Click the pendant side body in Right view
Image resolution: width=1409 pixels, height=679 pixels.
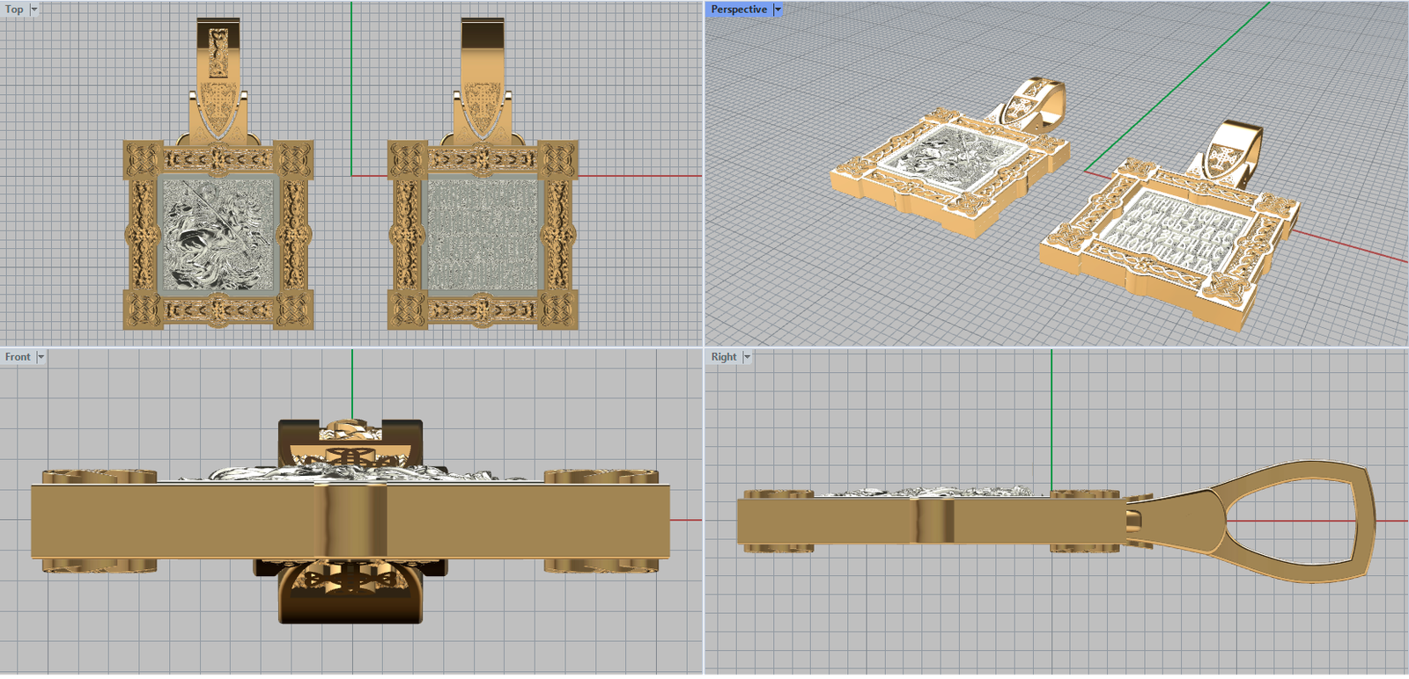[837, 521]
